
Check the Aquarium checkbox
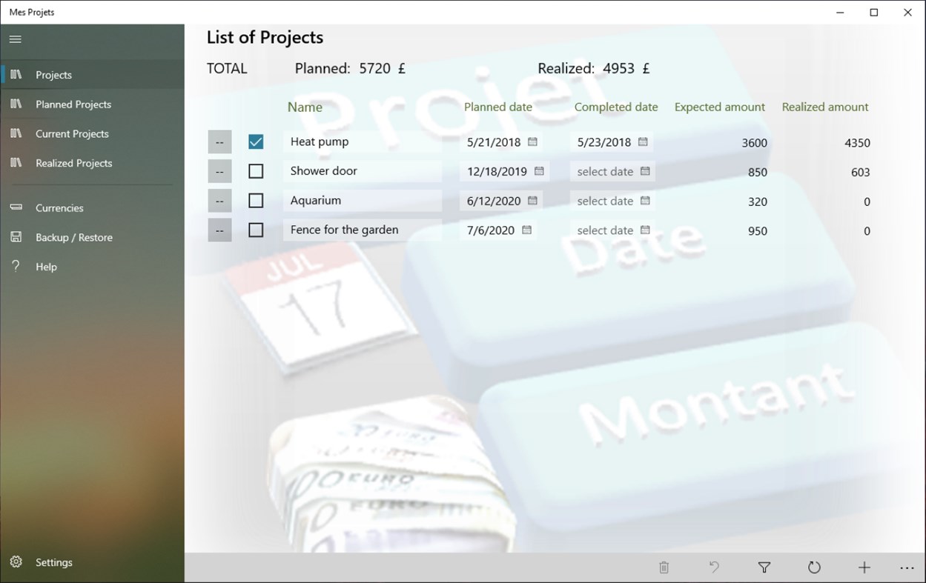click(x=256, y=200)
